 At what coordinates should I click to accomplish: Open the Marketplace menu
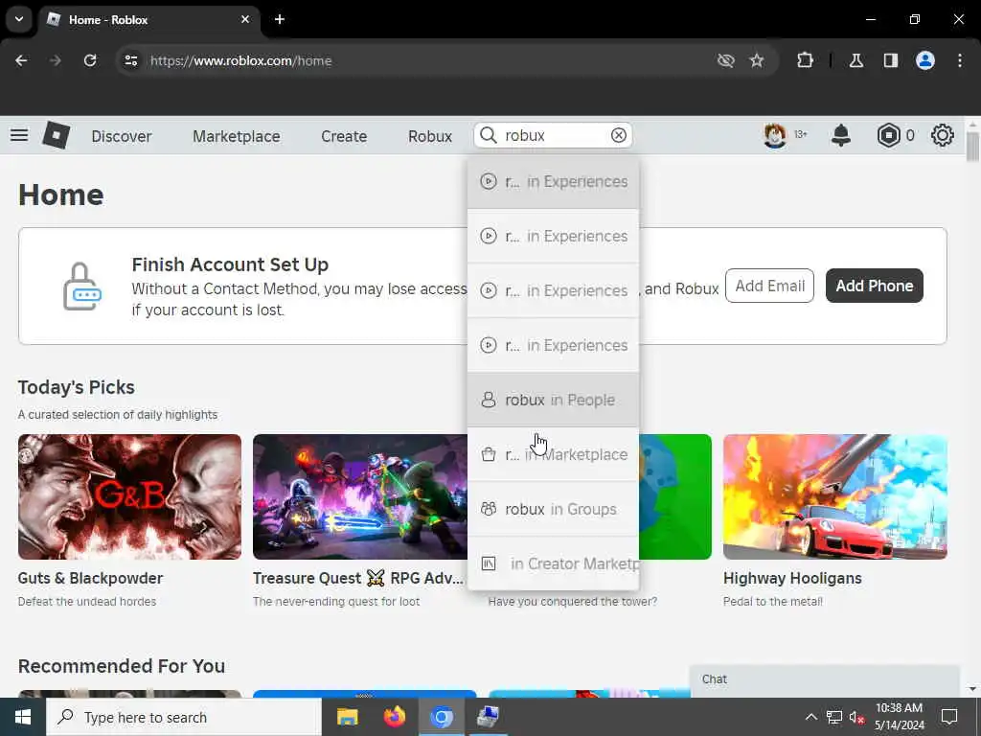point(236,136)
